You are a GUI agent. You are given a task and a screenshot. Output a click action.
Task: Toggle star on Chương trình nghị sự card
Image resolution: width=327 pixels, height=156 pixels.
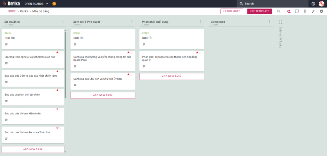coord(57,52)
